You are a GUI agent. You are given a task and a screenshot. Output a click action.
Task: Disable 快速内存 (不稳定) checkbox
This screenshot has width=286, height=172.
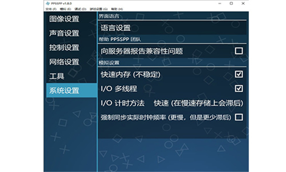[239, 74]
